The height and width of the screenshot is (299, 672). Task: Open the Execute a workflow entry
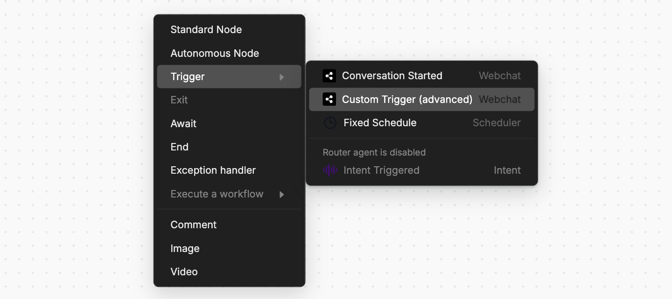pos(229,194)
